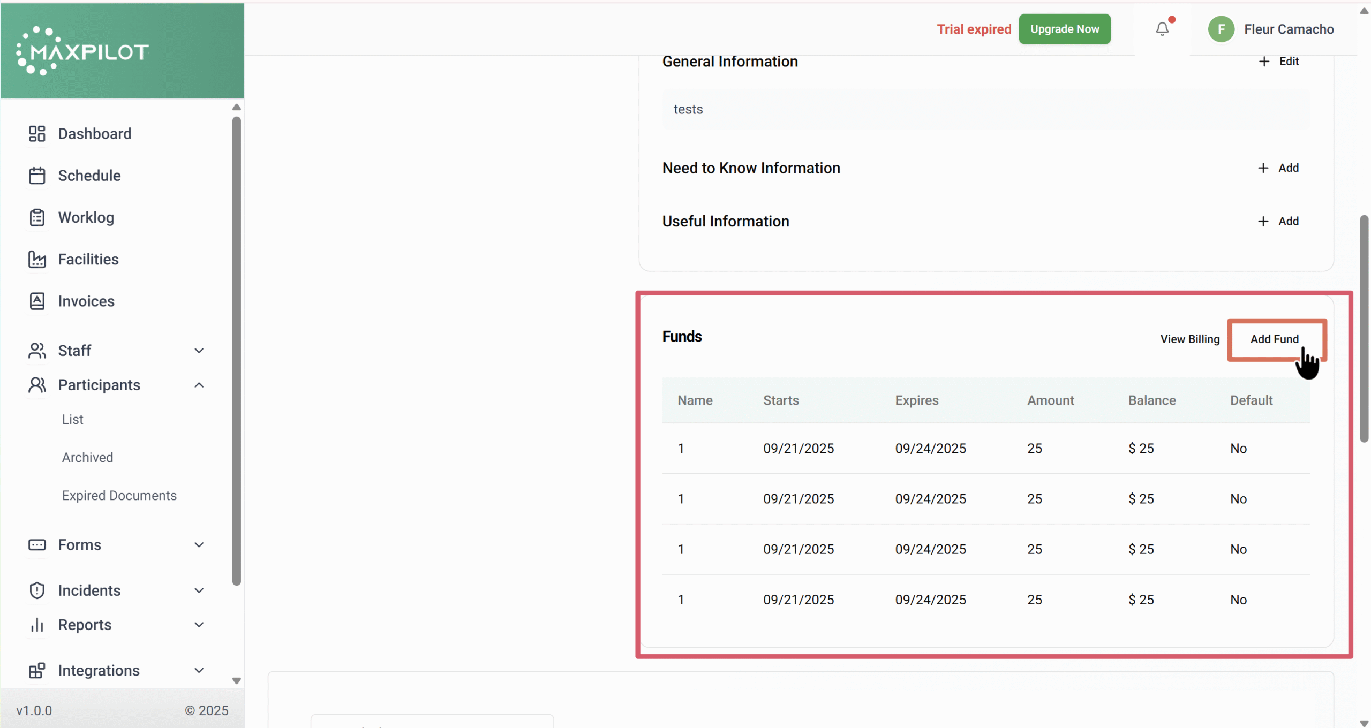Open the View Billing link
This screenshot has width=1371, height=728.
pyautogui.click(x=1189, y=339)
